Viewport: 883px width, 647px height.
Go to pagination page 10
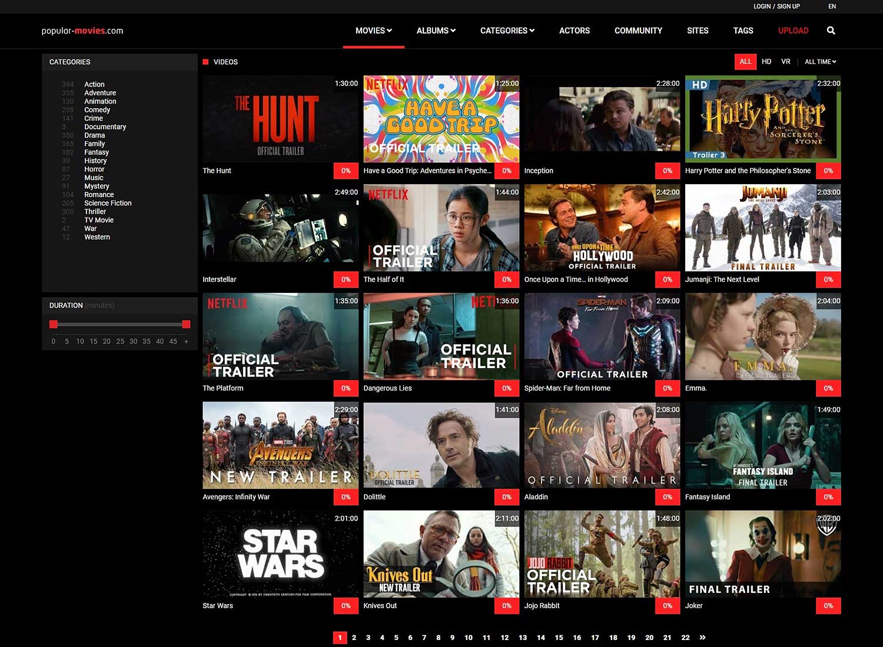[469, 638]
